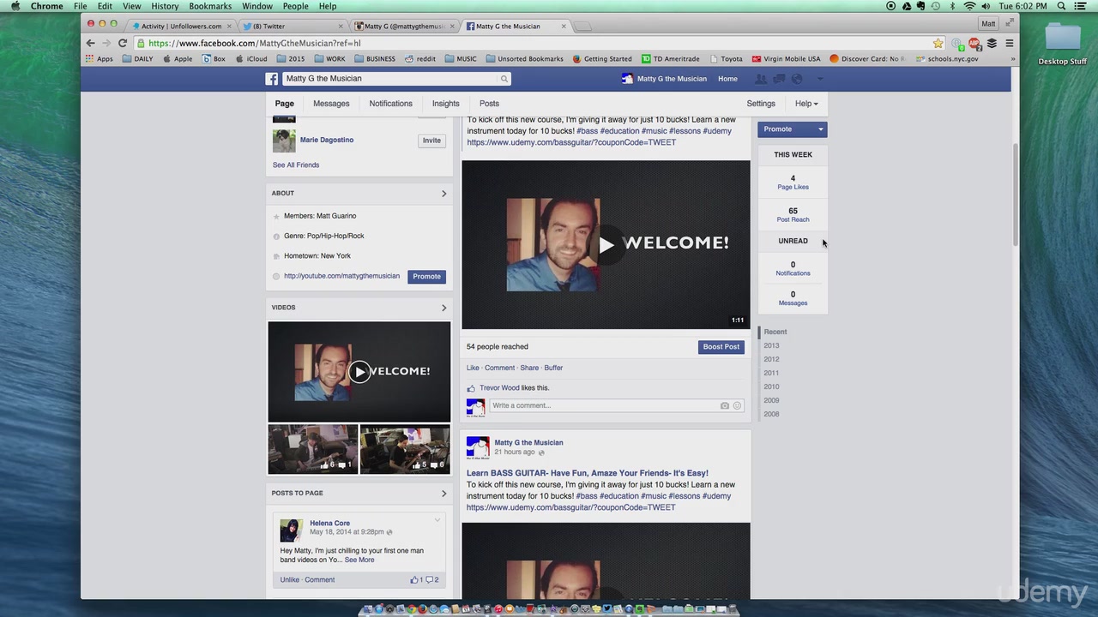
Task: Click the Adblock Plus extension icon
Action: pyautogui.click(x=974, y=43)
